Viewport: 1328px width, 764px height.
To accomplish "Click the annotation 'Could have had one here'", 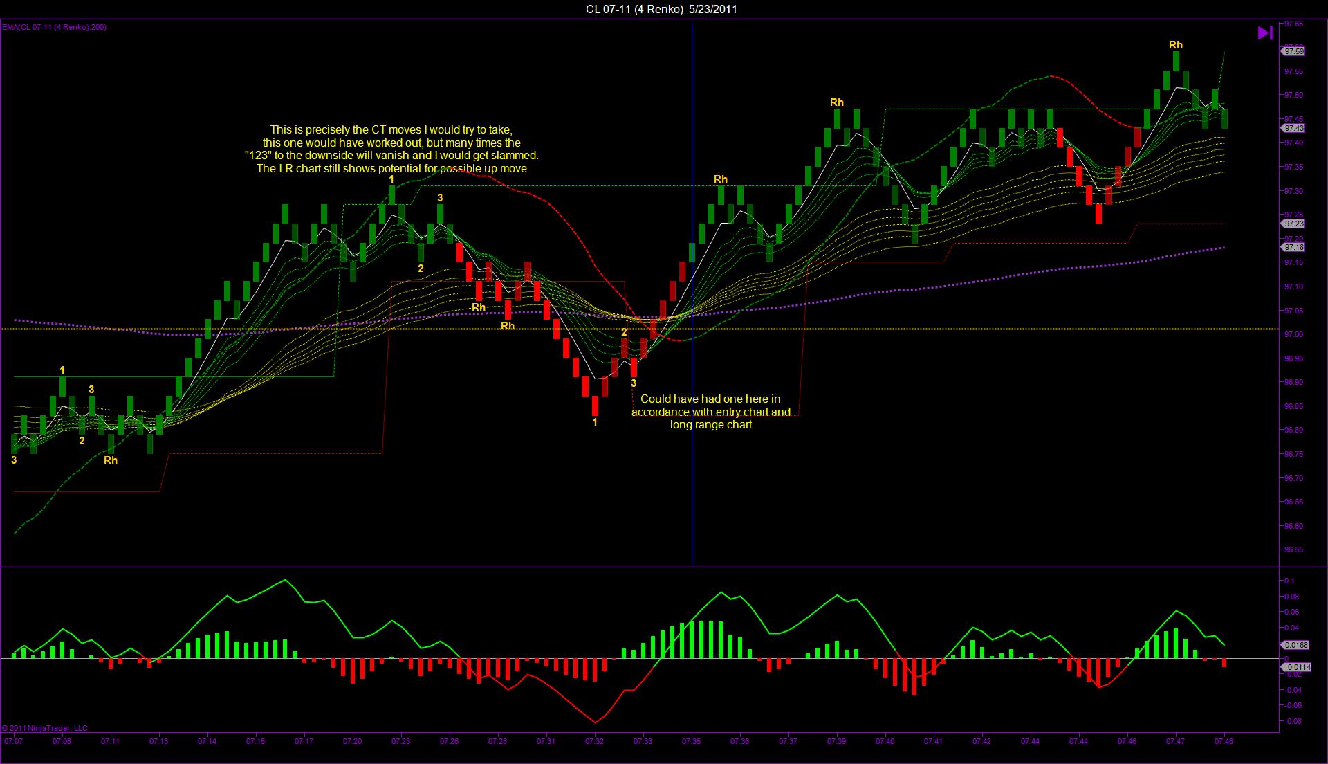I will coord(711,412).
